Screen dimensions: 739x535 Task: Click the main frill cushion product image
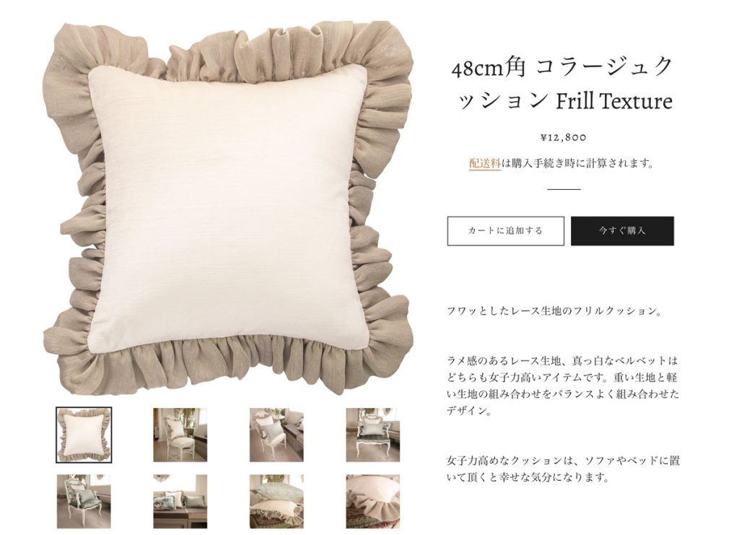point(228,207)
